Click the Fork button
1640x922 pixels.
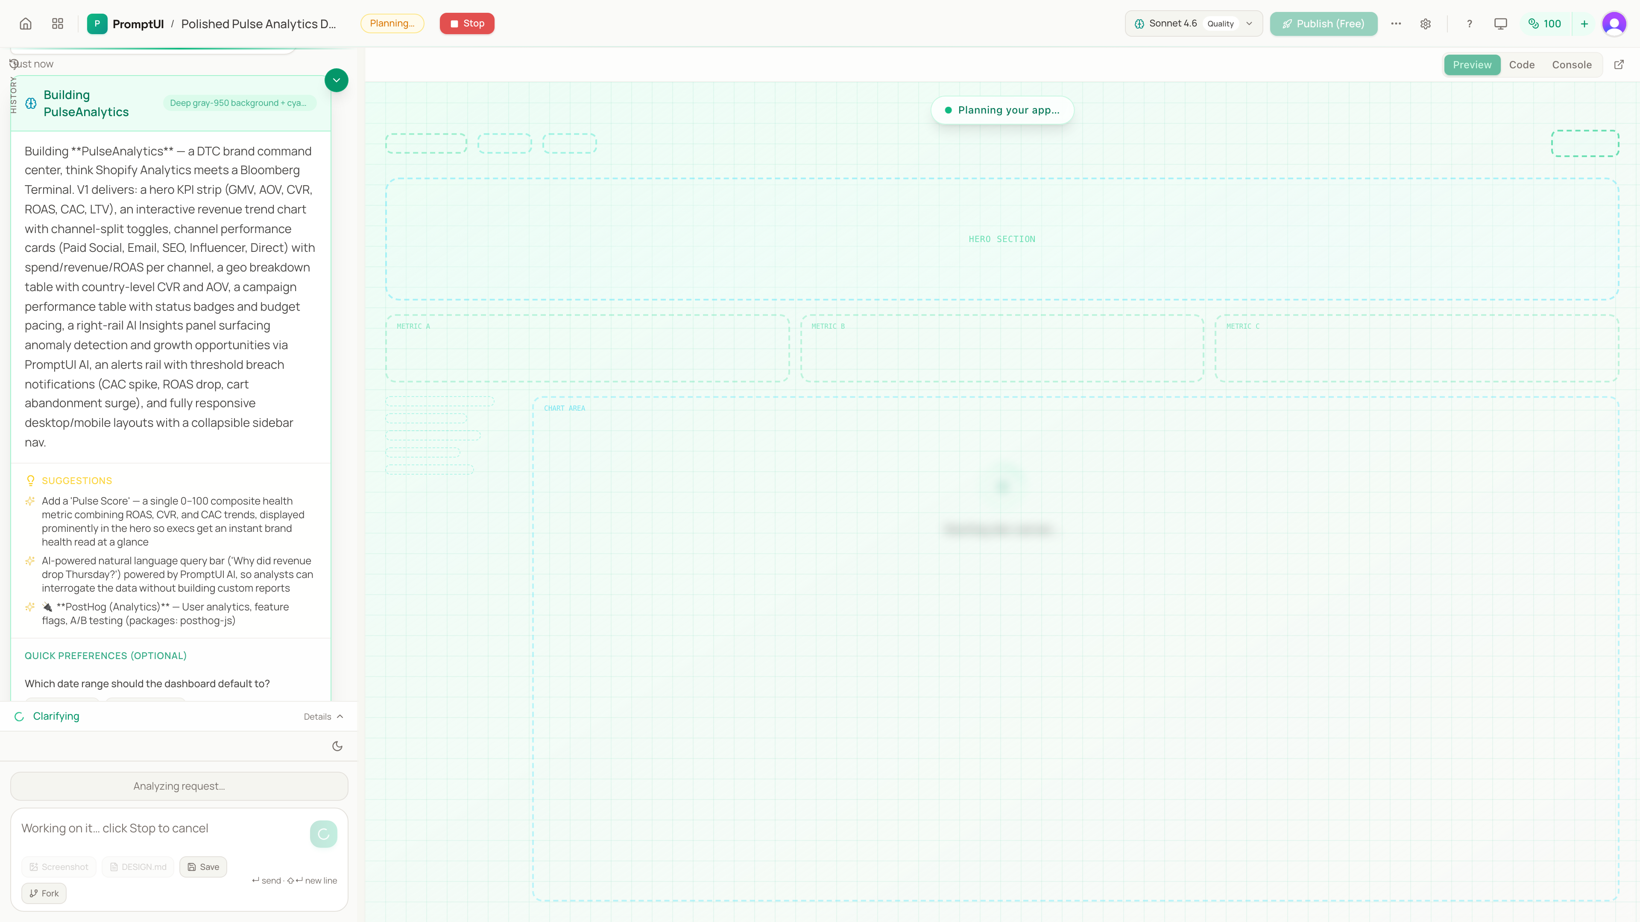[44, 893]
